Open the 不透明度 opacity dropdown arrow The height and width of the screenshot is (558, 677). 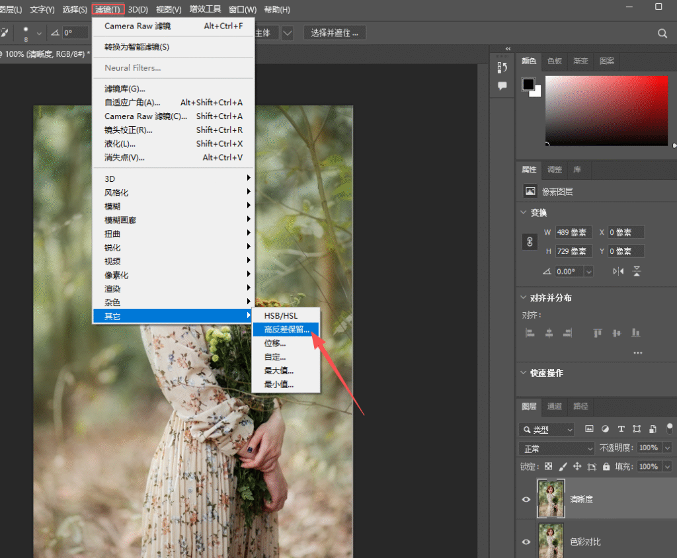[668, 448]
